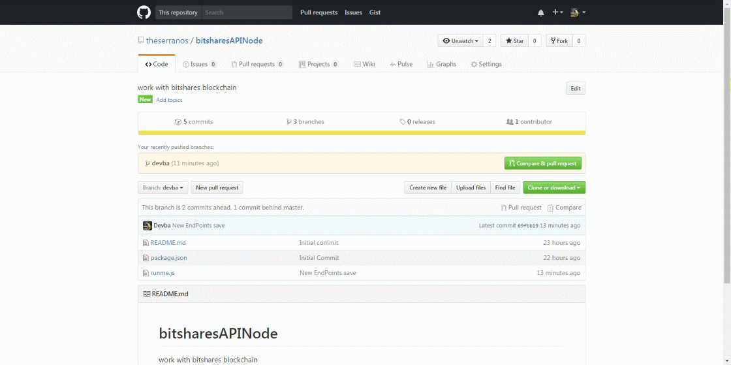Click the file icon beside runme.js

tap(146, 273)
